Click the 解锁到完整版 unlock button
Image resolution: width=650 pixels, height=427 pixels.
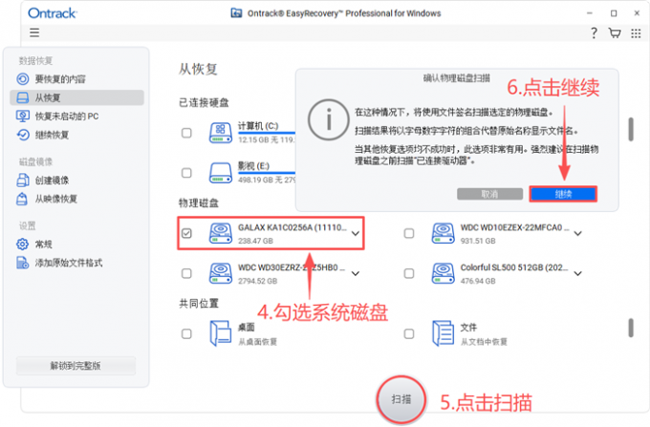tap(76, 366)
